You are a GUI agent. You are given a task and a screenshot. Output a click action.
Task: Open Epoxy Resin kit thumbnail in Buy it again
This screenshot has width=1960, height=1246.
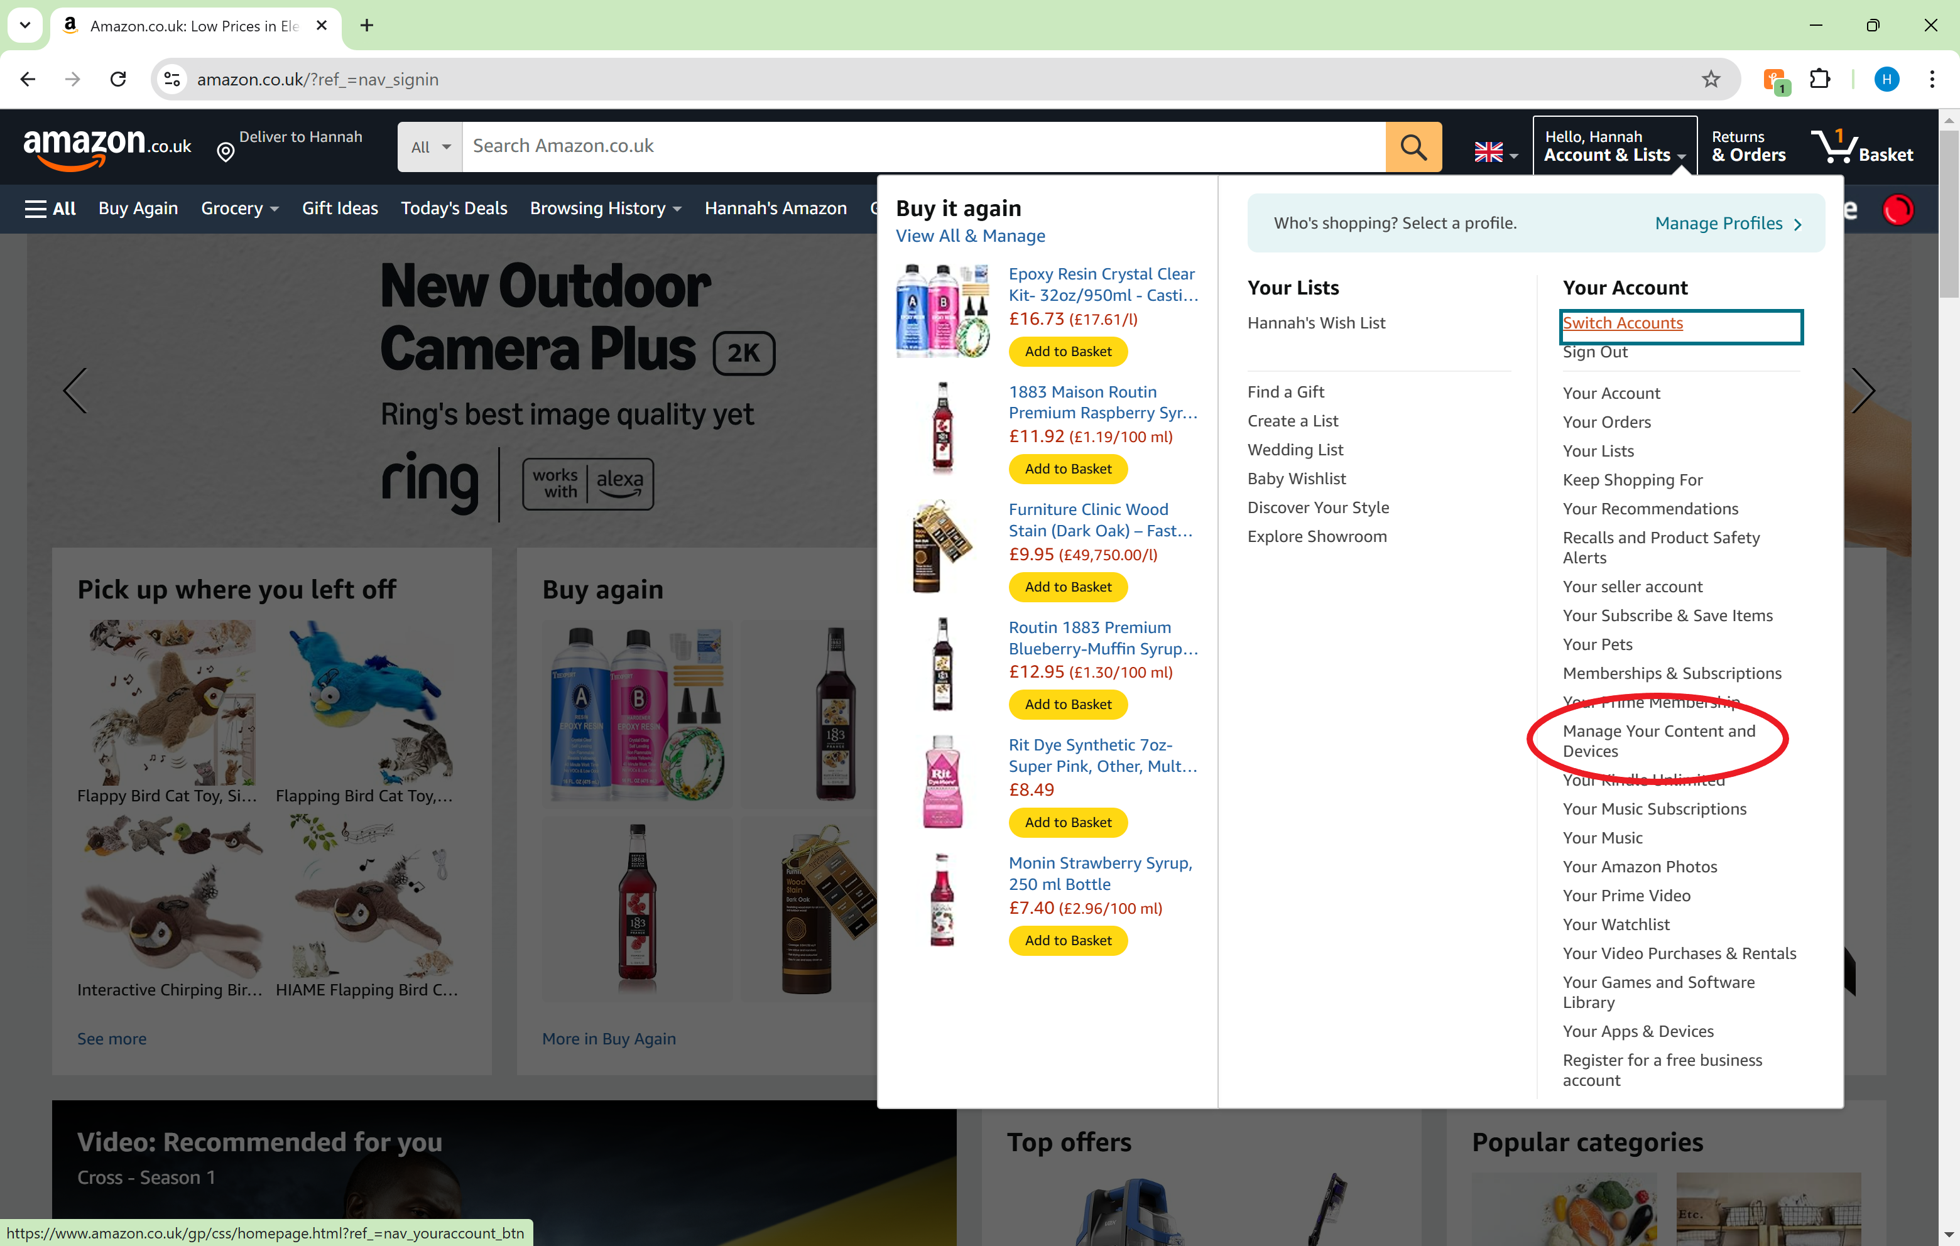point(942,311)
